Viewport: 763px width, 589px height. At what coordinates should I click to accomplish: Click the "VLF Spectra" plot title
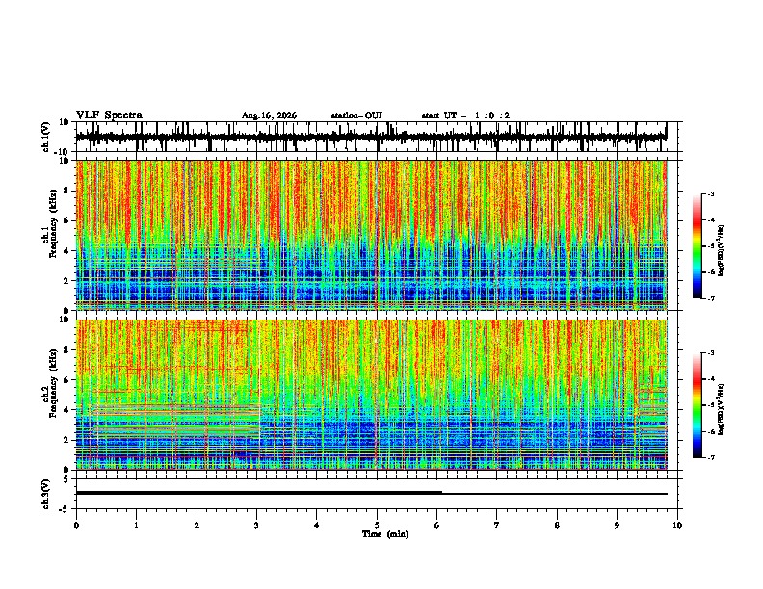[x=109, y=115]
